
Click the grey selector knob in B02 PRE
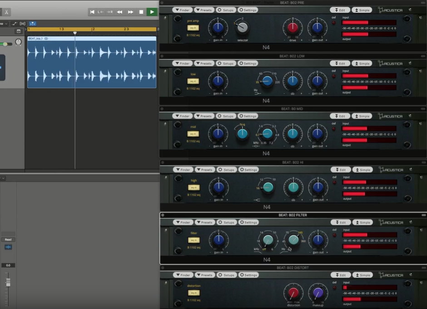243,27
